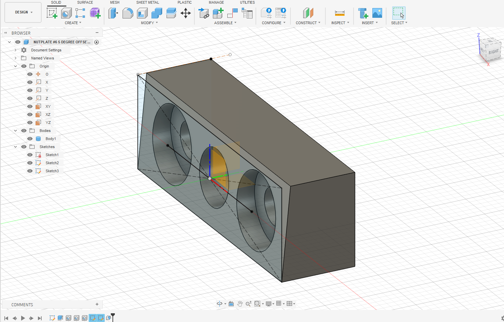Select the New Component assemble icon
The height and width of the screenshot is (322, 504).
(x=218, y=13)
